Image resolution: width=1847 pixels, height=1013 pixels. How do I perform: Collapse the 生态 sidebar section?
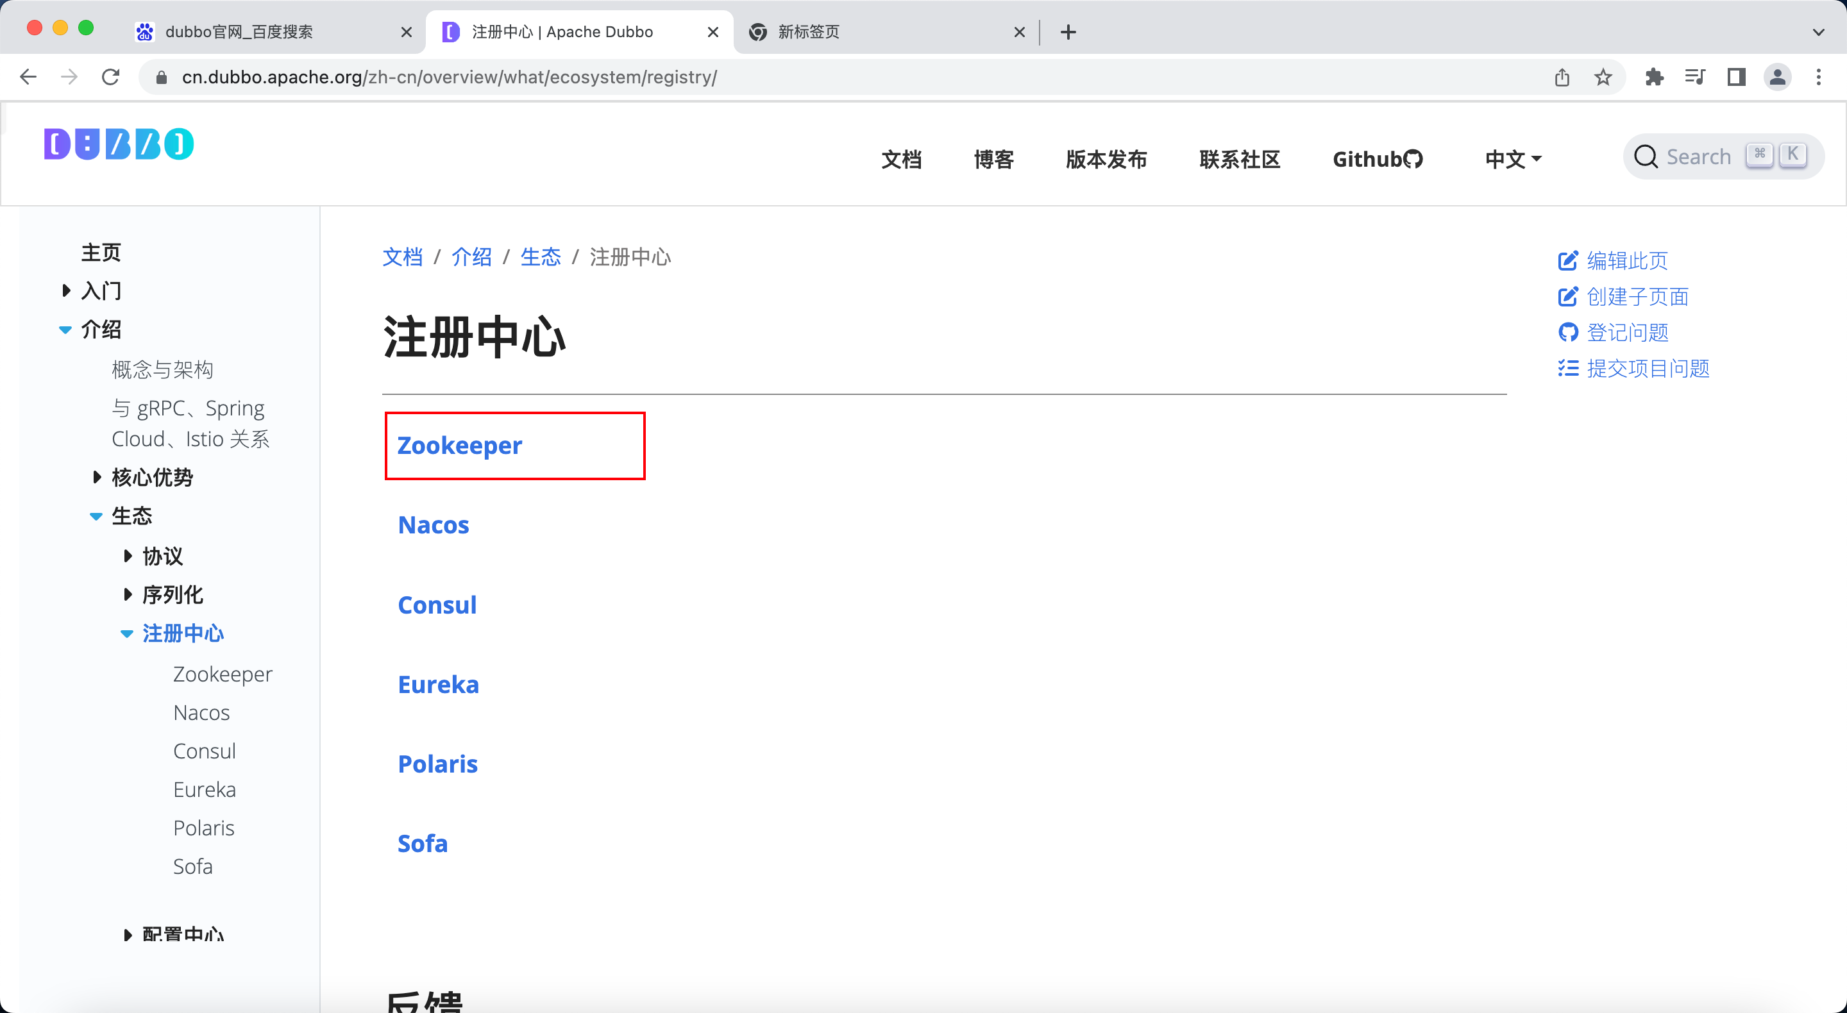96,516
